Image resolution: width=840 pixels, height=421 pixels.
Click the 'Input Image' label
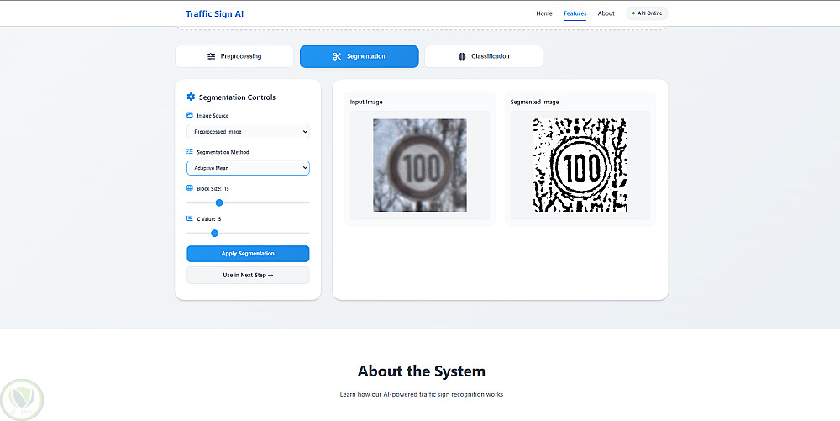point(366,102)
